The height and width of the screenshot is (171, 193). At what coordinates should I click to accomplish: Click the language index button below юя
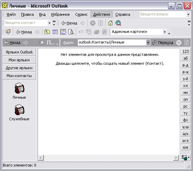point(185,157)
